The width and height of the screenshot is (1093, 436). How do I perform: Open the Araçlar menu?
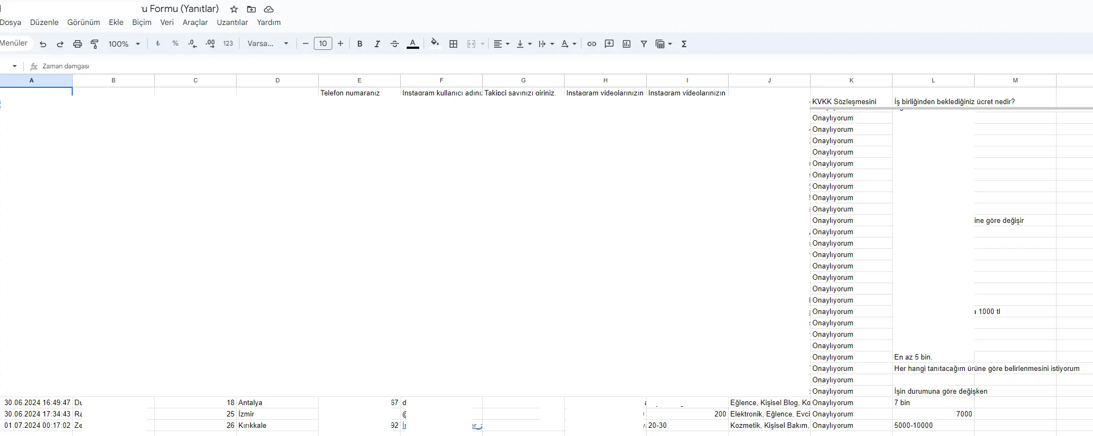[195, 22]
